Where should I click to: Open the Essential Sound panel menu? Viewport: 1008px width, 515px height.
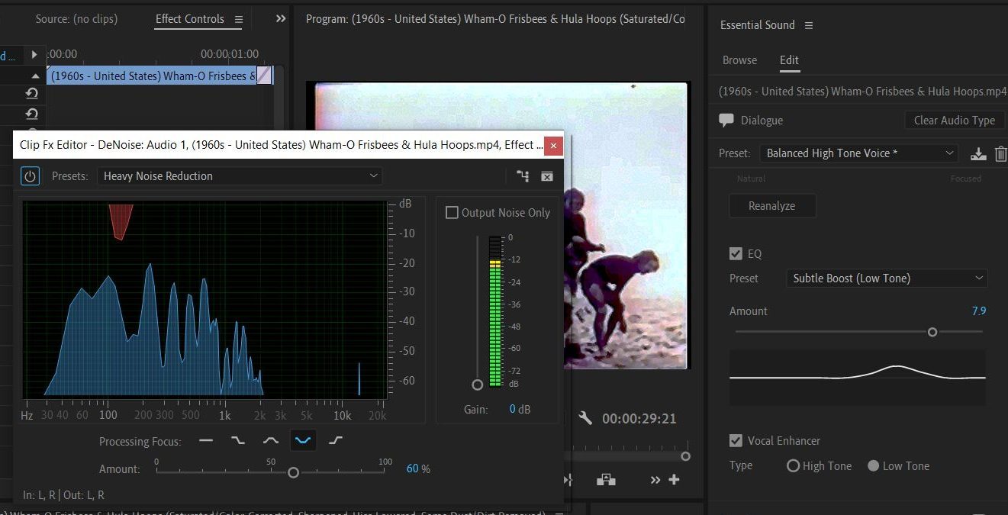click(809, 25)
